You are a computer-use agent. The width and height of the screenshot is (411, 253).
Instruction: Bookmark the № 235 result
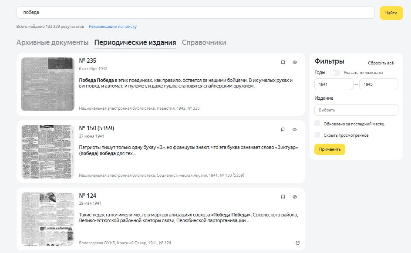pos(283,62)
